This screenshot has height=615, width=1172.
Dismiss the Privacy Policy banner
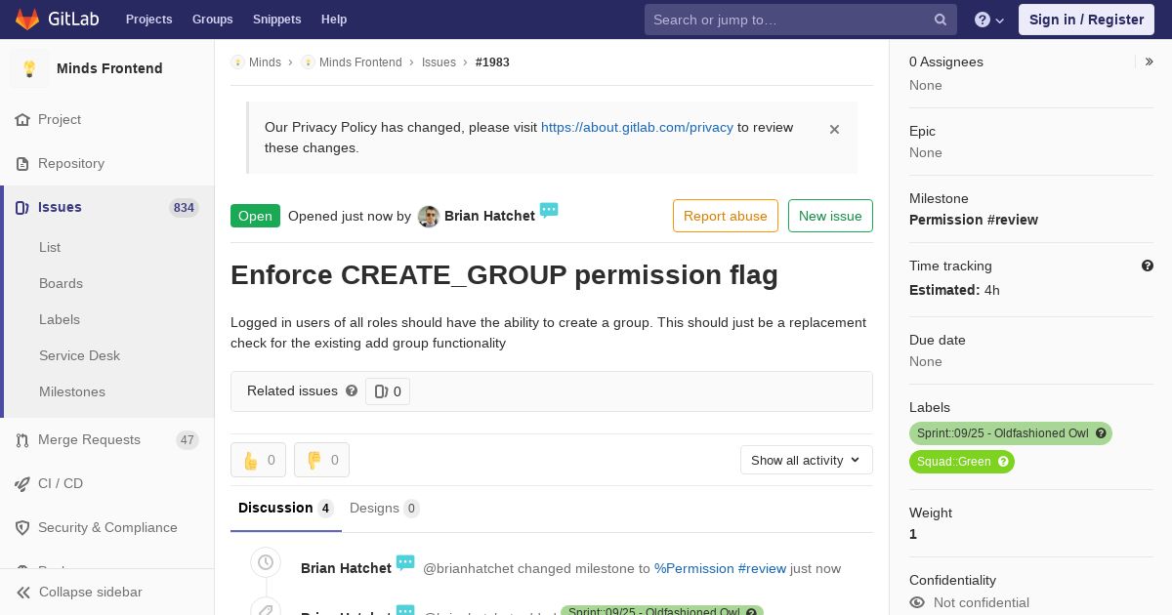point(834,129)
